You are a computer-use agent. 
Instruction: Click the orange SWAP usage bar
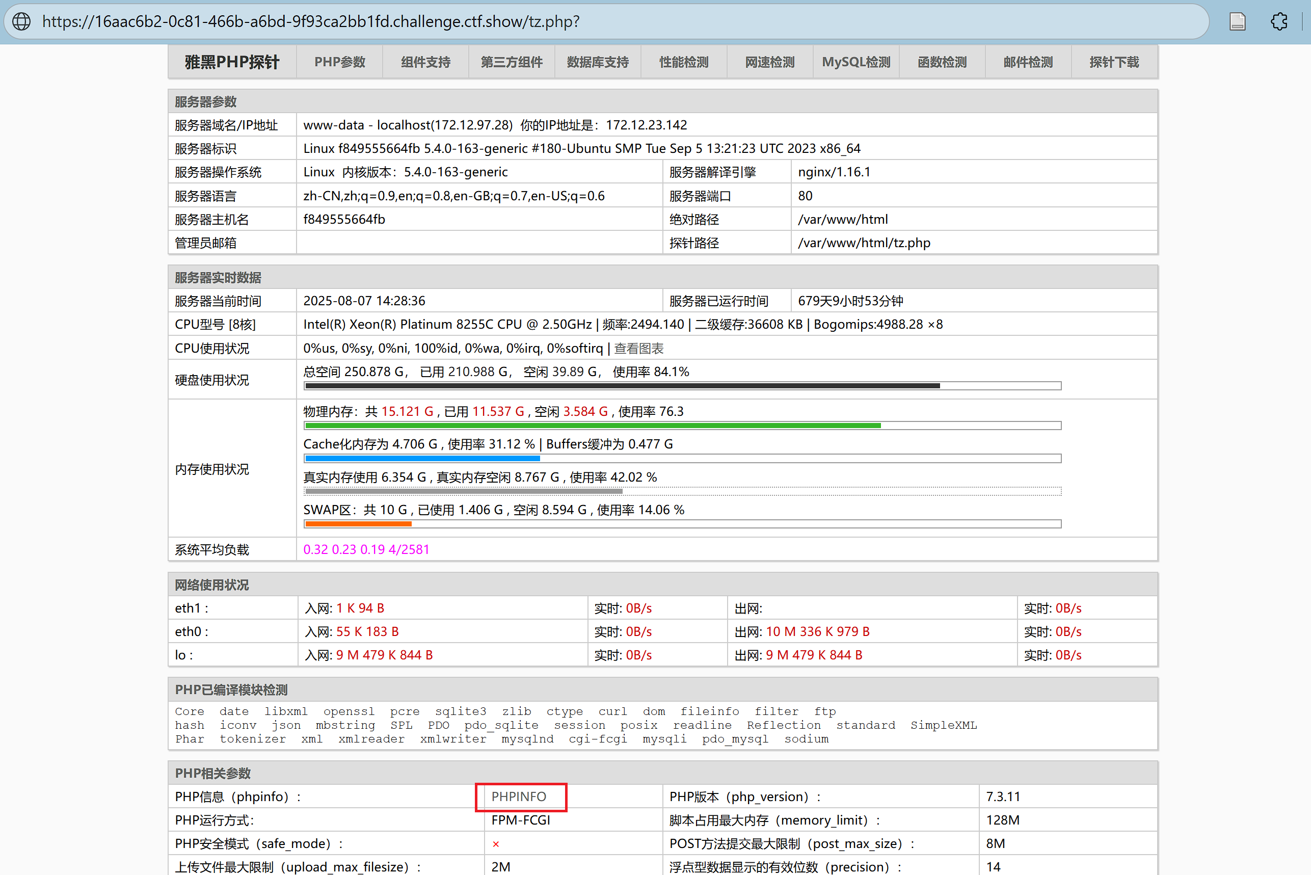(358, 523)
